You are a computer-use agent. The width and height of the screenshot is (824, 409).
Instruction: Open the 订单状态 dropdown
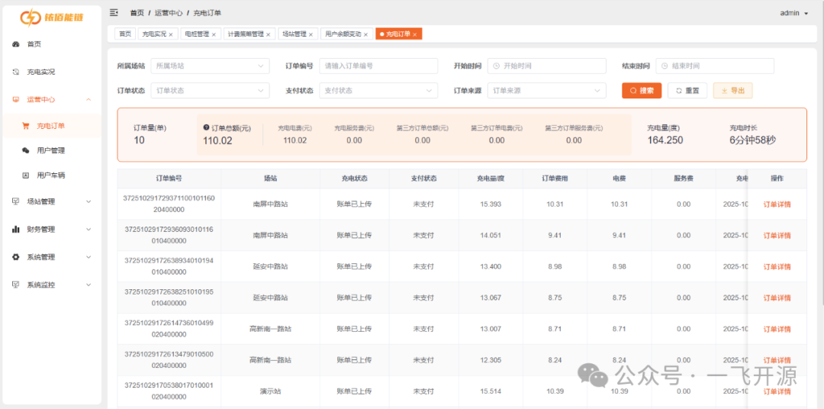(x=210, y=91)
